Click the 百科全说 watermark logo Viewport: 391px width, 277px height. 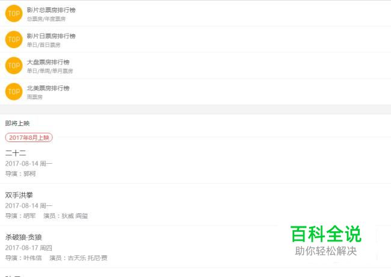(x=326, y=234)
